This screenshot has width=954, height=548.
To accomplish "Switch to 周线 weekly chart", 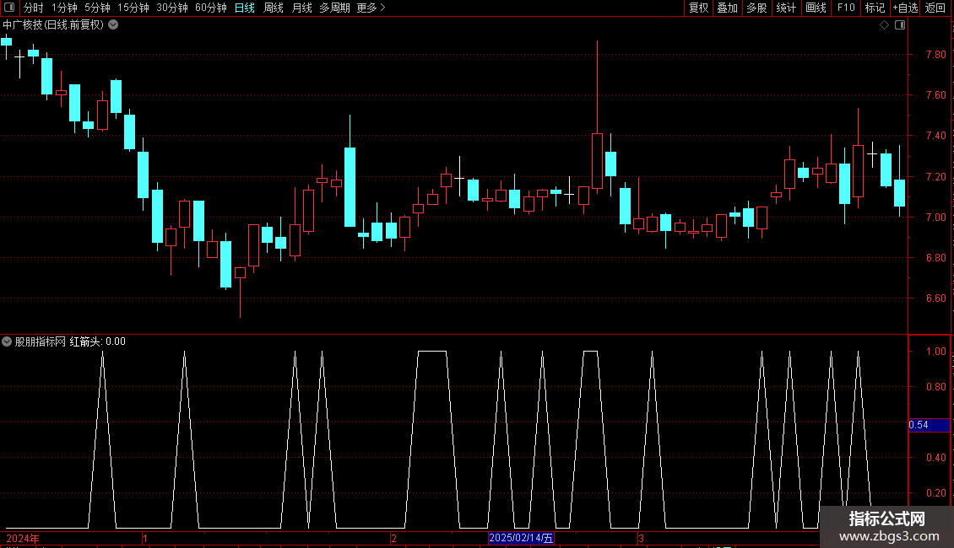I will (x=274, y=8).
